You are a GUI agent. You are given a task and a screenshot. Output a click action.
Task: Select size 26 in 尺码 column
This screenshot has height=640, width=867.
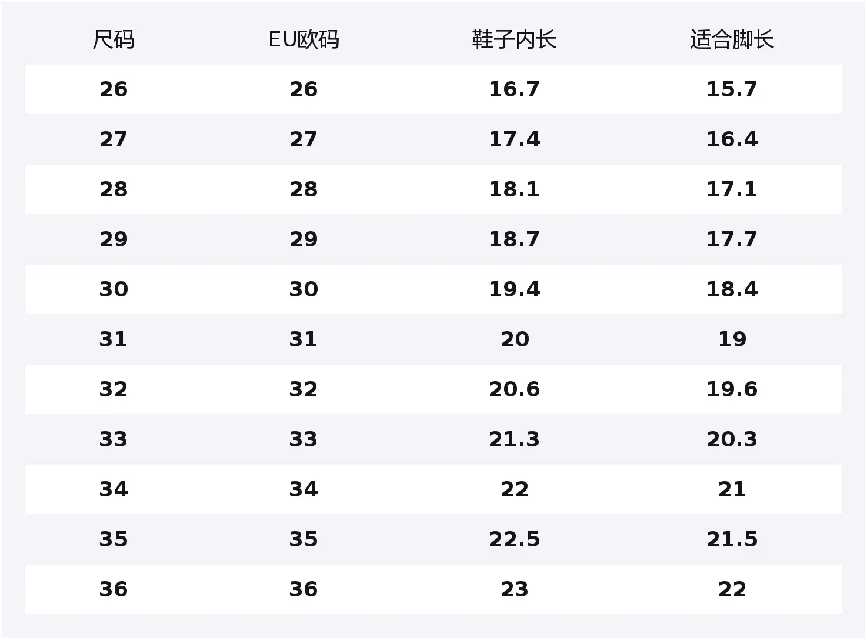(114, 89)
